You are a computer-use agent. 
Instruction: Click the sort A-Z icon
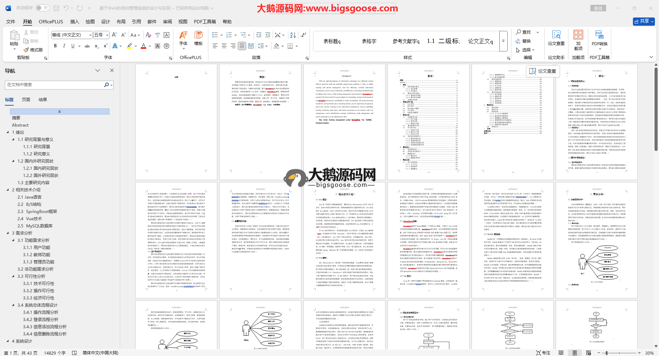click(x=293, y=35)
